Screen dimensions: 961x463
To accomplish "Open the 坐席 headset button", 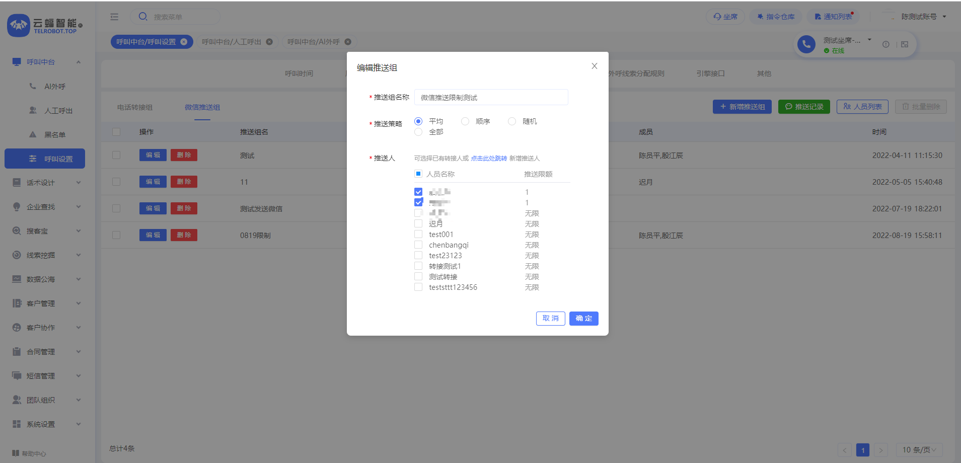I will [725, 17].
